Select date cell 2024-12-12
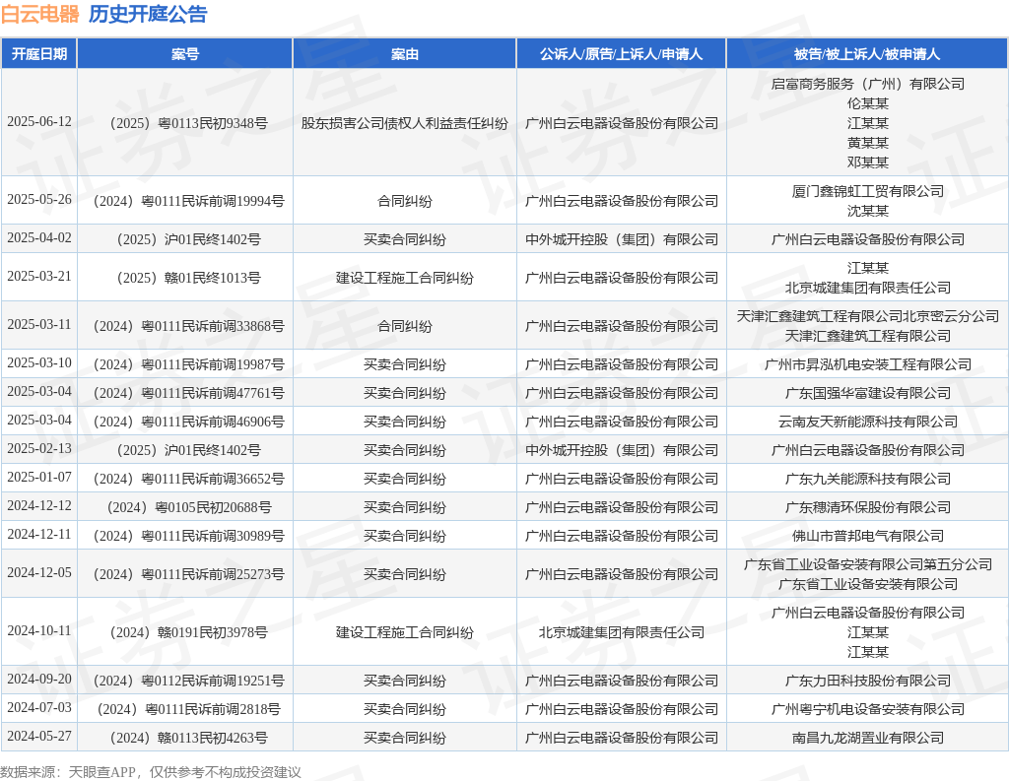1009x781 pixels. 39,505
